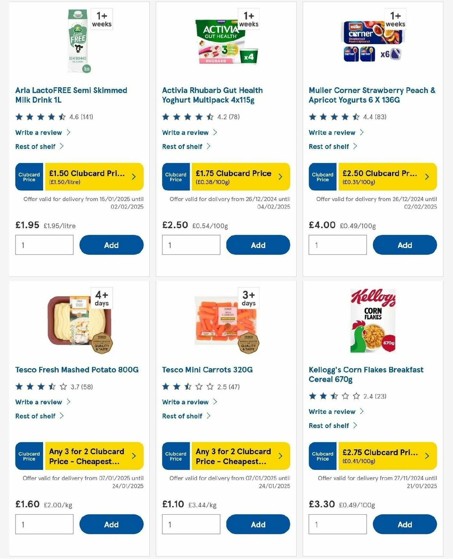Add Muller Corner yogurts to the basket
This screenshot has height=560, width=453.
405,245
